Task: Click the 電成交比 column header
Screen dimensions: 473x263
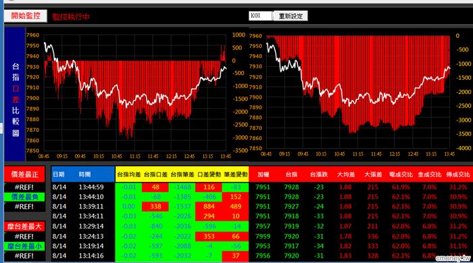Action: click(x=401, y=174)
